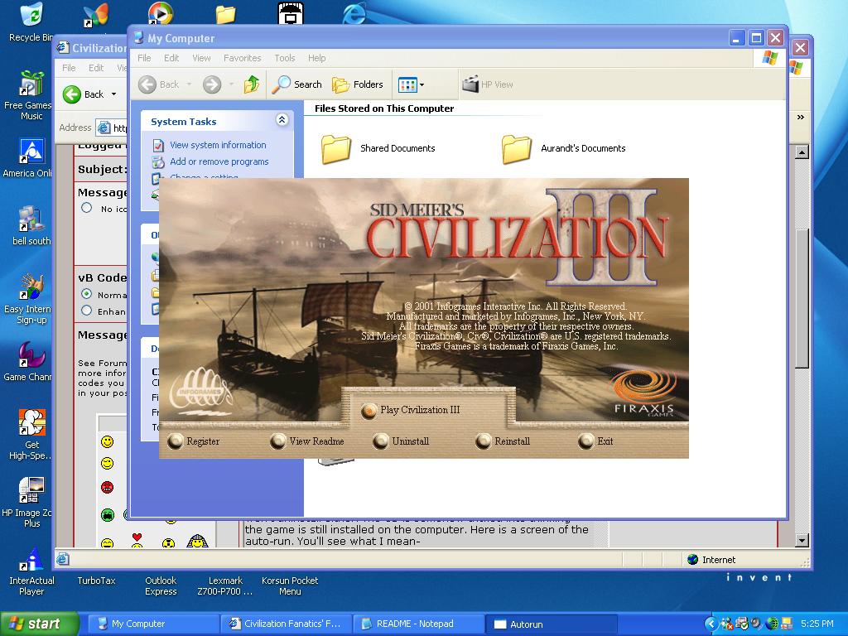
Task: Select the Windows Media Player desktop shortcut
Action: [160, 13]
